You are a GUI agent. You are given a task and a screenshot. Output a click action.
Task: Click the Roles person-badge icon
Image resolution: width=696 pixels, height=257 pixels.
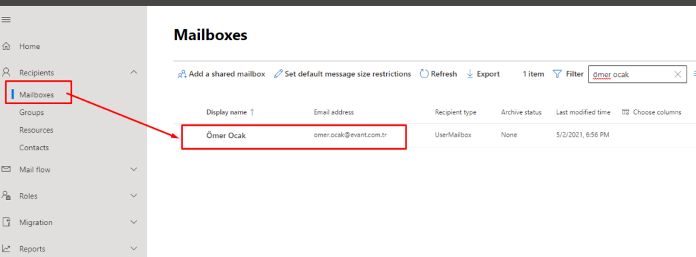pyautogui.click(x=6, y=196)
